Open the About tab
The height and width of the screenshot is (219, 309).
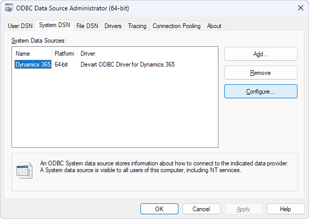coord(214,26)
